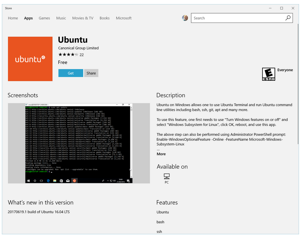Click the Store window title
Image resolution: width=302 pixels, height=235 pixels.
[x=8, y=8]
